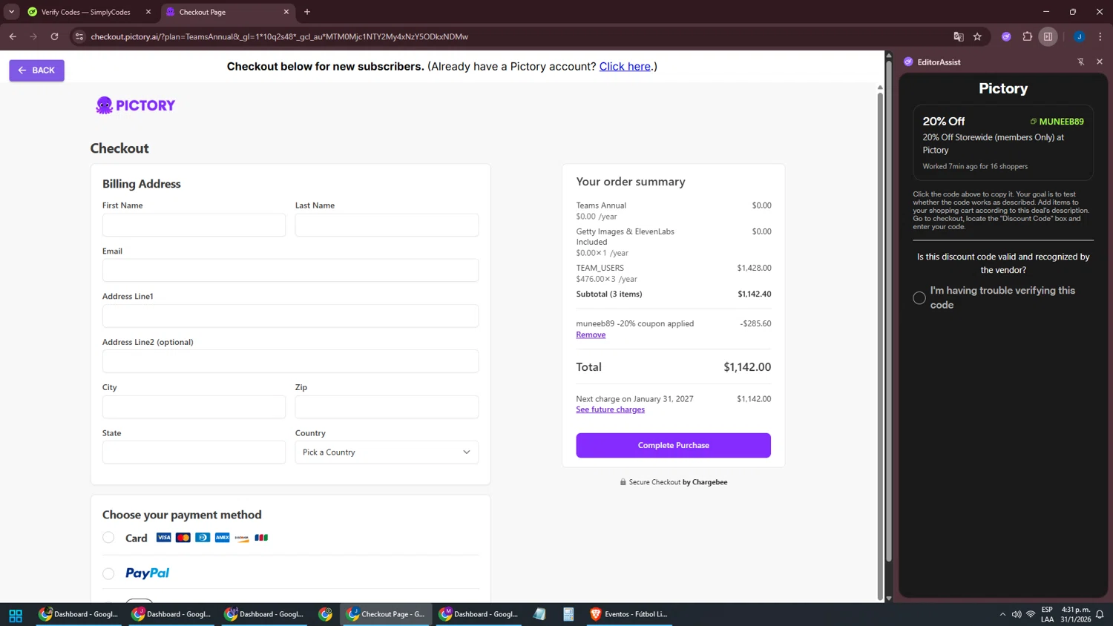Open the See future charges link
Screen dimensions: 1113x626
pyautogui.click(x=610, y=409)
